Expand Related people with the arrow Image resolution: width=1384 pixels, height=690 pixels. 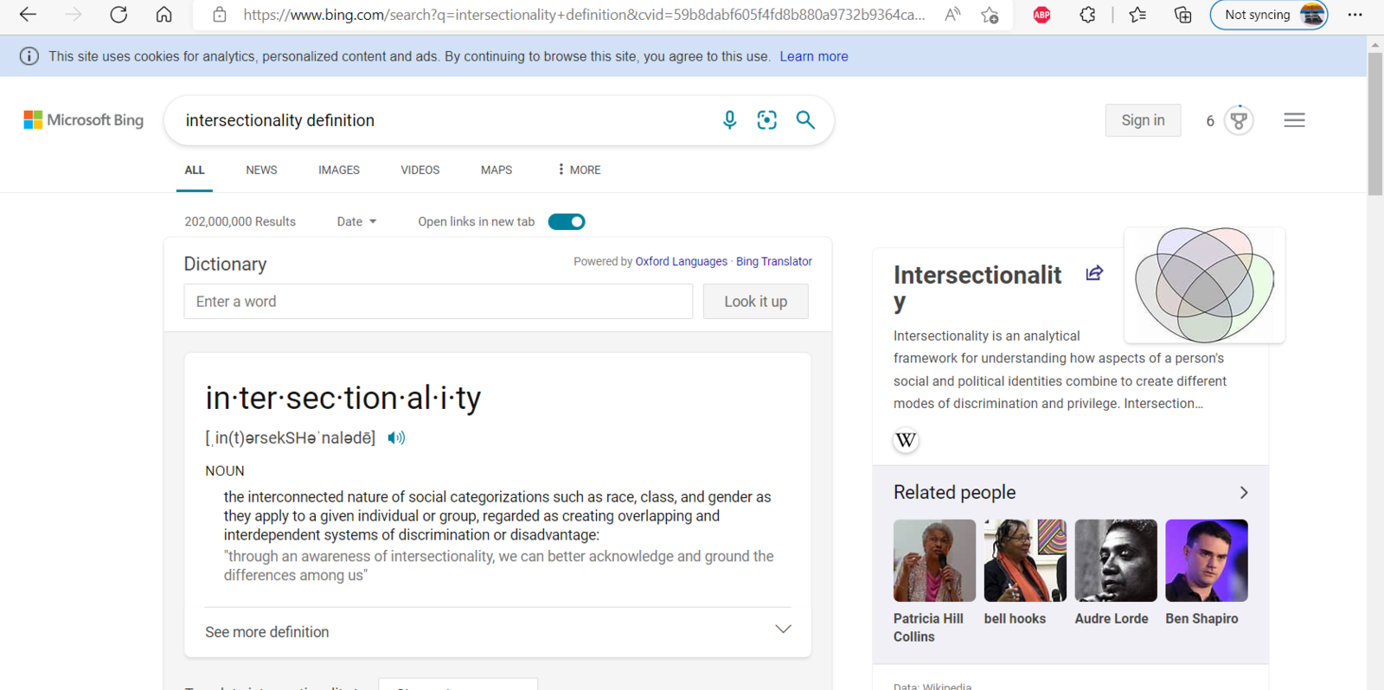tap(1244, 493)
